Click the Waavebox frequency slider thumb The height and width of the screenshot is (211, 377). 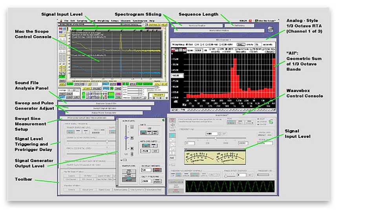216,138
